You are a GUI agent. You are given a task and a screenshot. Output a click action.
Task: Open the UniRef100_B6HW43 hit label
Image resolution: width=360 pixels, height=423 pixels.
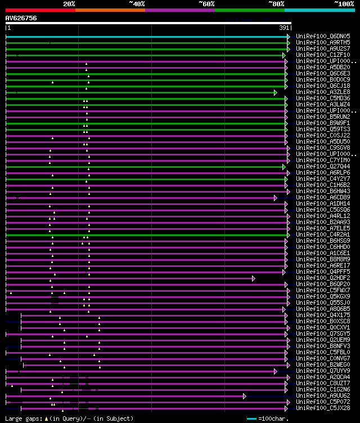323,192
